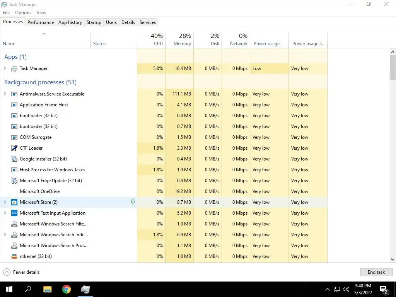396x297 pixels.
Task: Switch to the Startup tab
Action: 94,22
